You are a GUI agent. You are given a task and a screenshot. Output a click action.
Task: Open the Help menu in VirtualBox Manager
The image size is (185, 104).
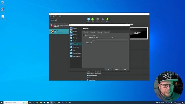click(60, 16)
